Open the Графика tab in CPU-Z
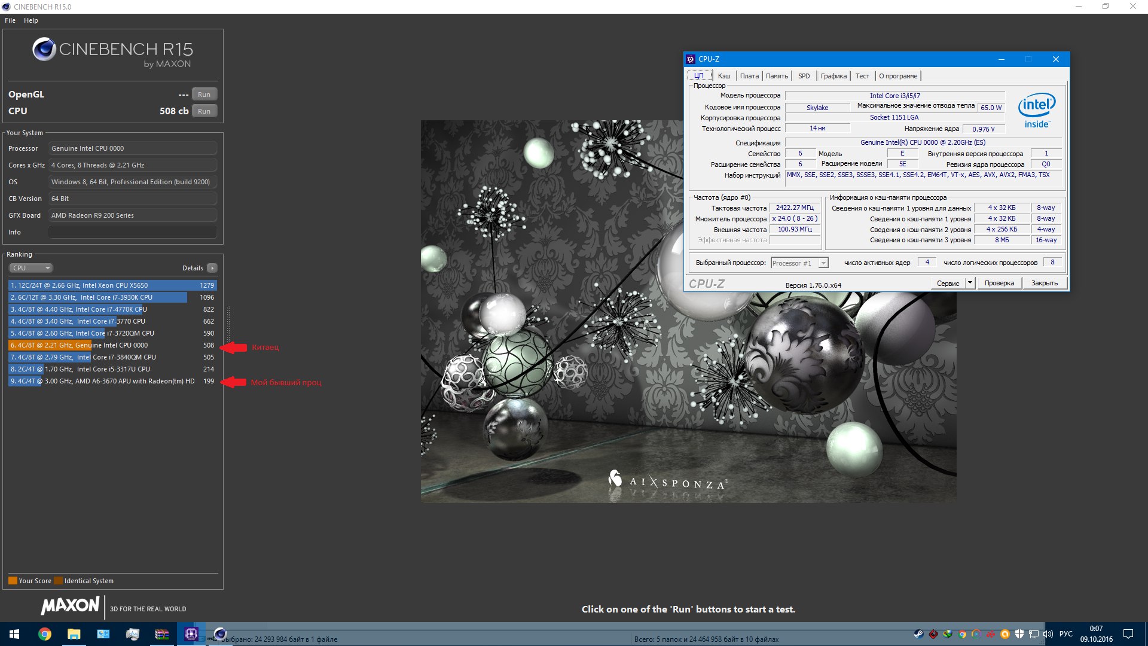The image size is (1148, 646). 833,76
